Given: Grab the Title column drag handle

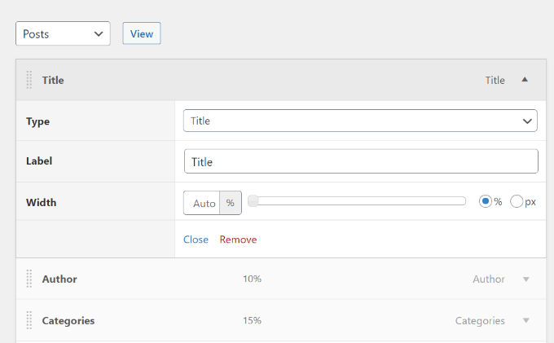Looking at the screenshot, I should point(29,80).
